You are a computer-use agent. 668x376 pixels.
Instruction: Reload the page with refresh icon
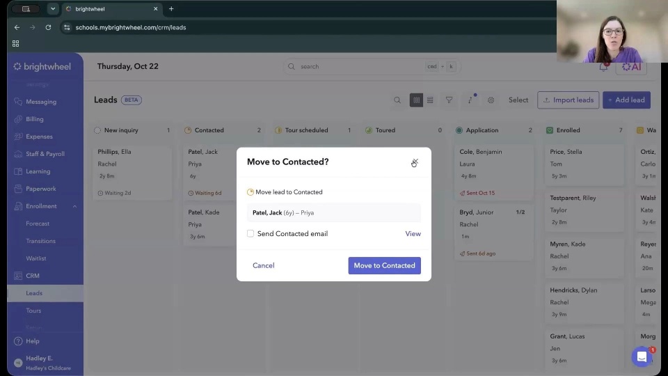coord(48,27)
